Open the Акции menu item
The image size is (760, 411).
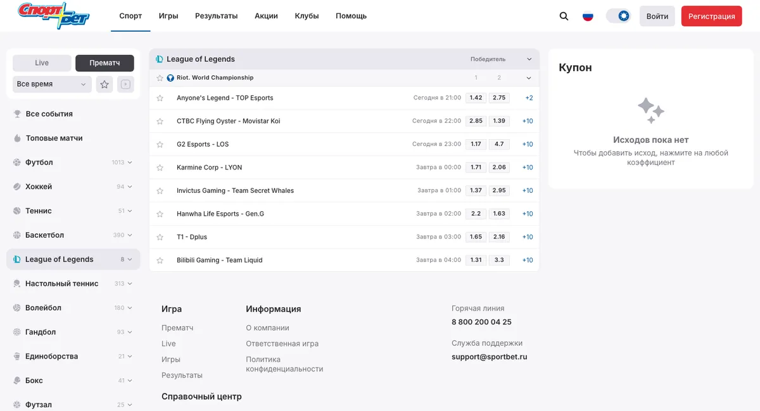[266, 16]
